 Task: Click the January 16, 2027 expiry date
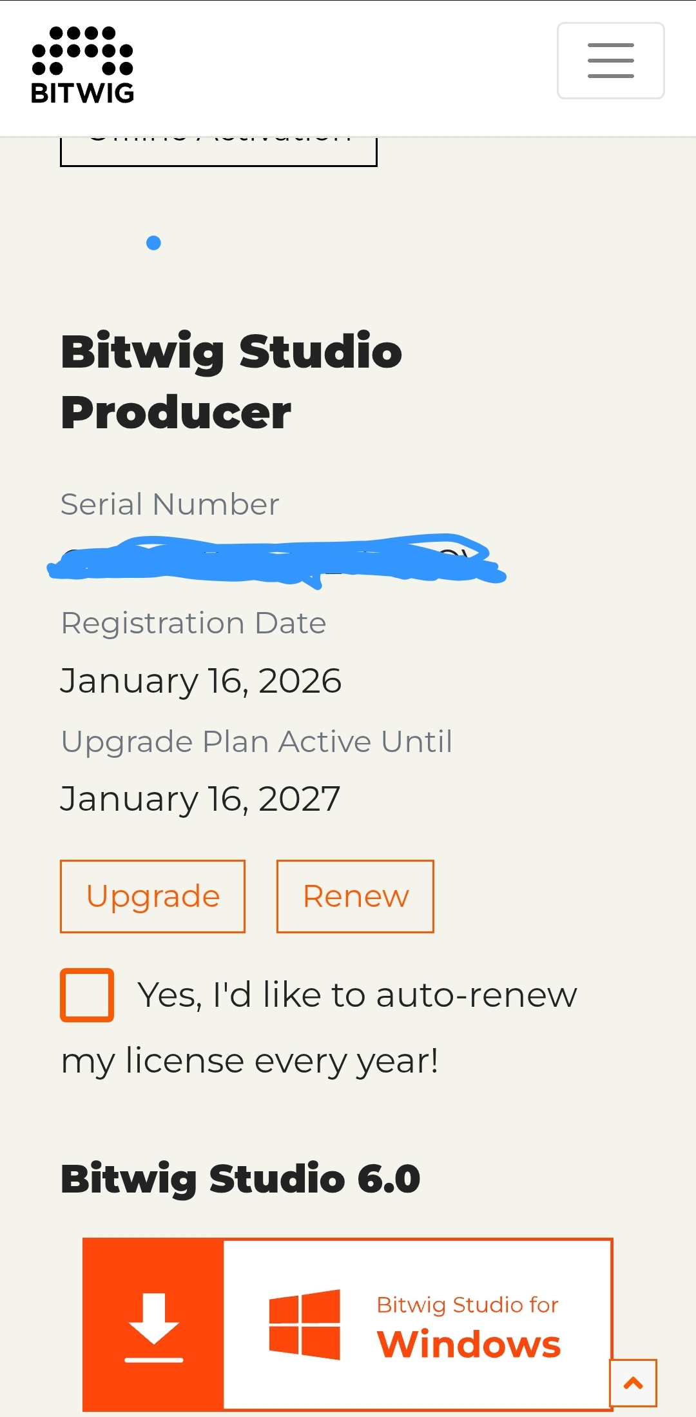point(200,798)
